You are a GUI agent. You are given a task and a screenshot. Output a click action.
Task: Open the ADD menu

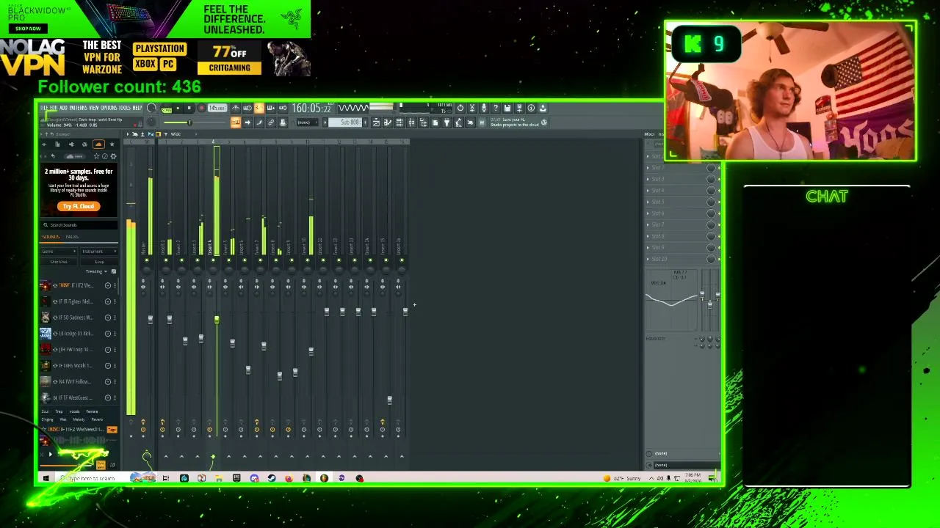coord(63,109)
